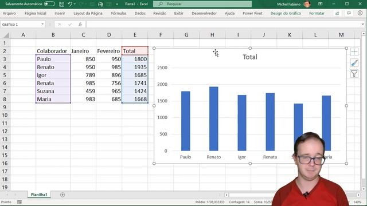Open the Undo history dropdown arrow
This screenshot has width=367, height=206.
tap(75, 4)
